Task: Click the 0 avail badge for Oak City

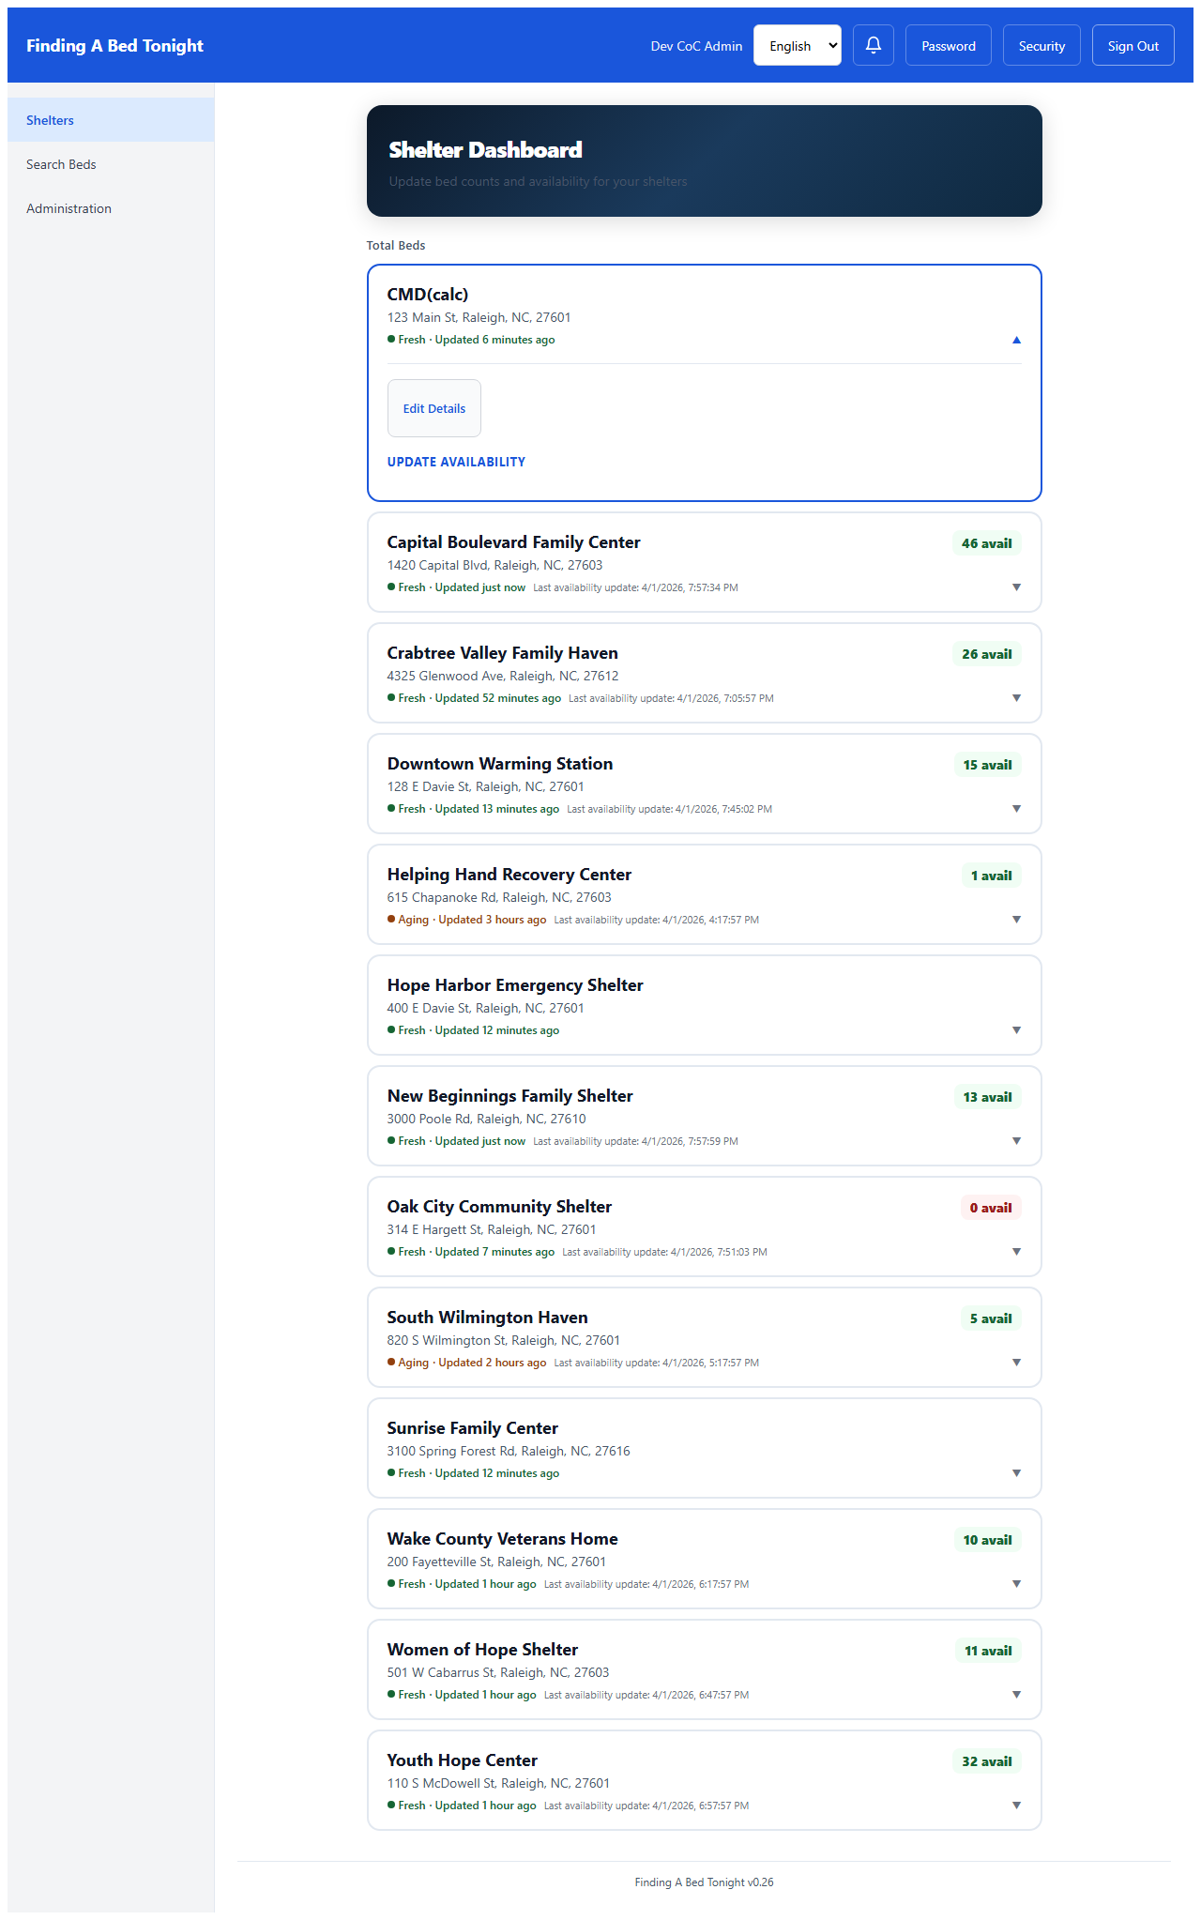Action: [990, 1208]
